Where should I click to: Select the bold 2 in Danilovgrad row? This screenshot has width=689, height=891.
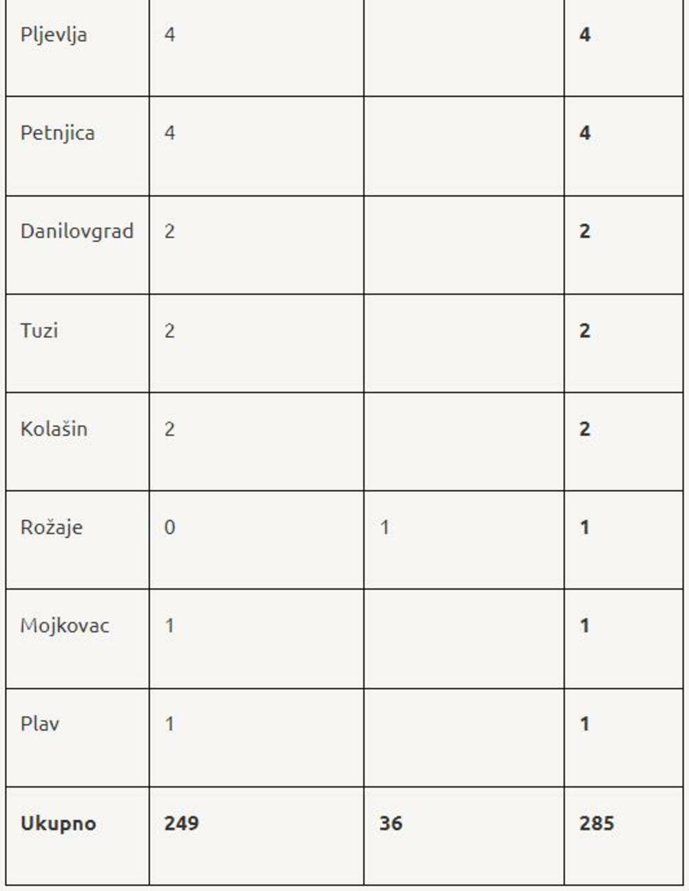coord(584,232)
